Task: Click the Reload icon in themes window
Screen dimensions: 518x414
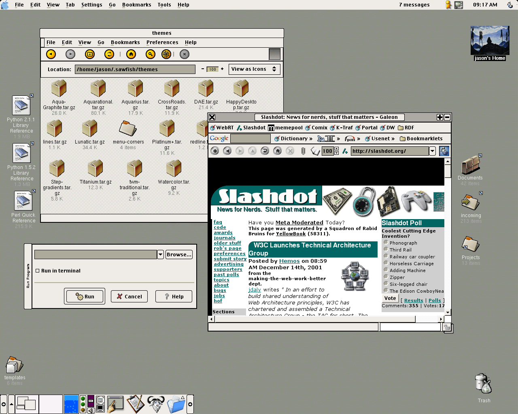Action: click(109, 54)
